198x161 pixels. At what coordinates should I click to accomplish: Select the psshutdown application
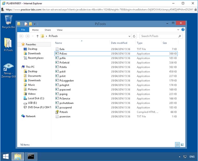[116, 103]
